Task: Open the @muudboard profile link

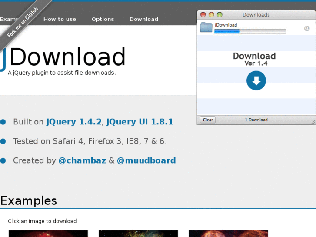Action: point(146,160)
